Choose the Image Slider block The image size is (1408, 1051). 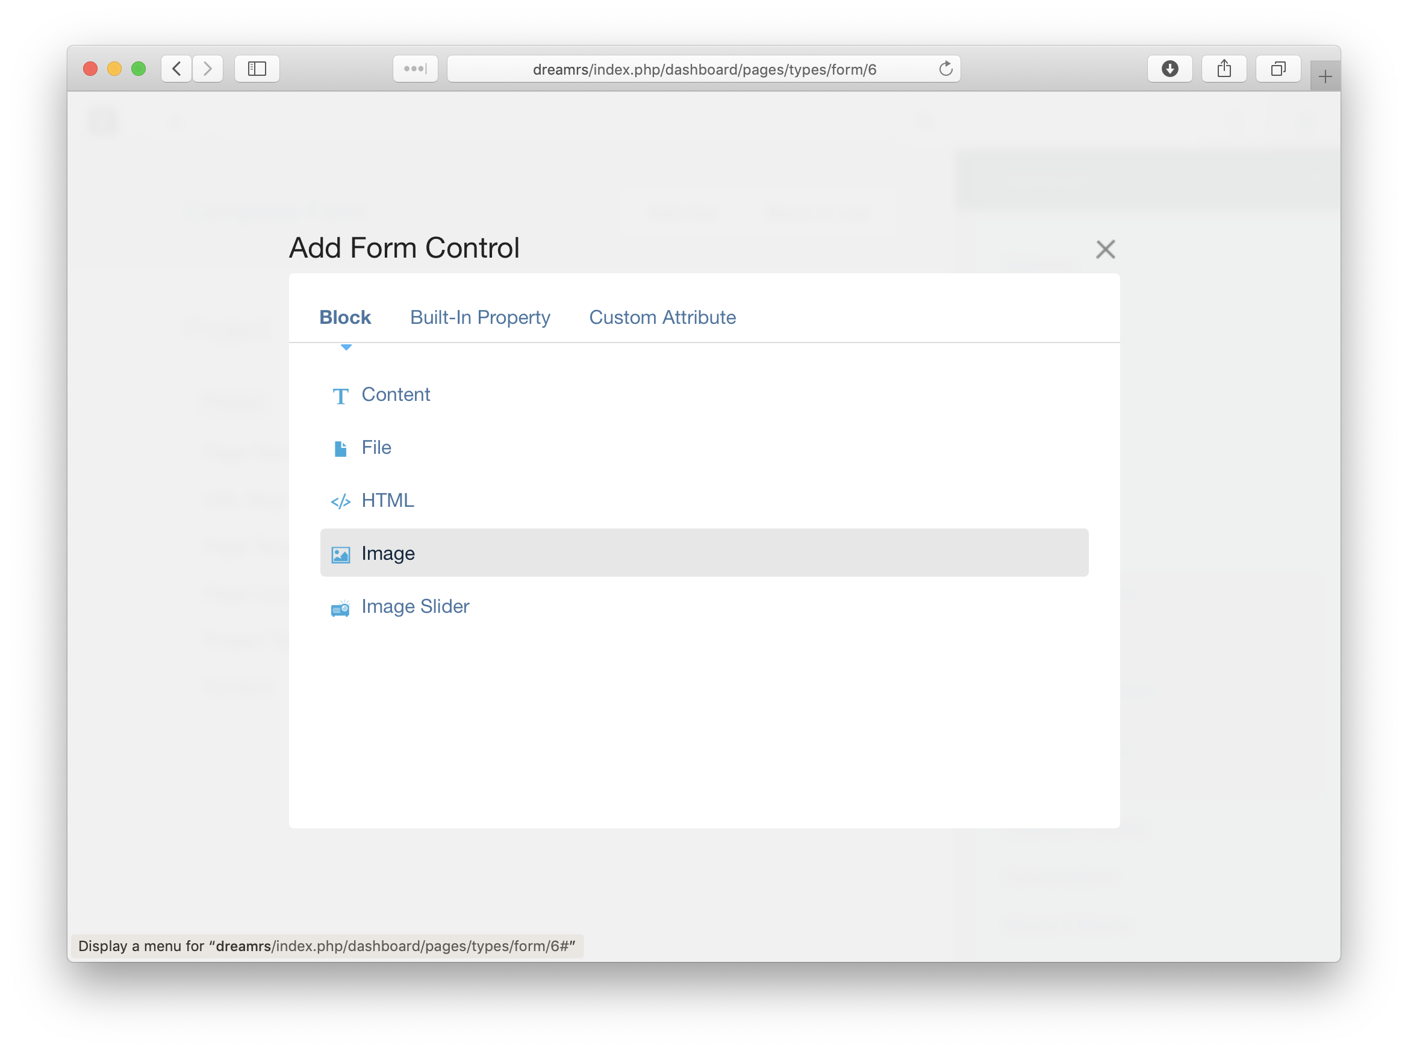pyautogui.click(x=415, y=607)
